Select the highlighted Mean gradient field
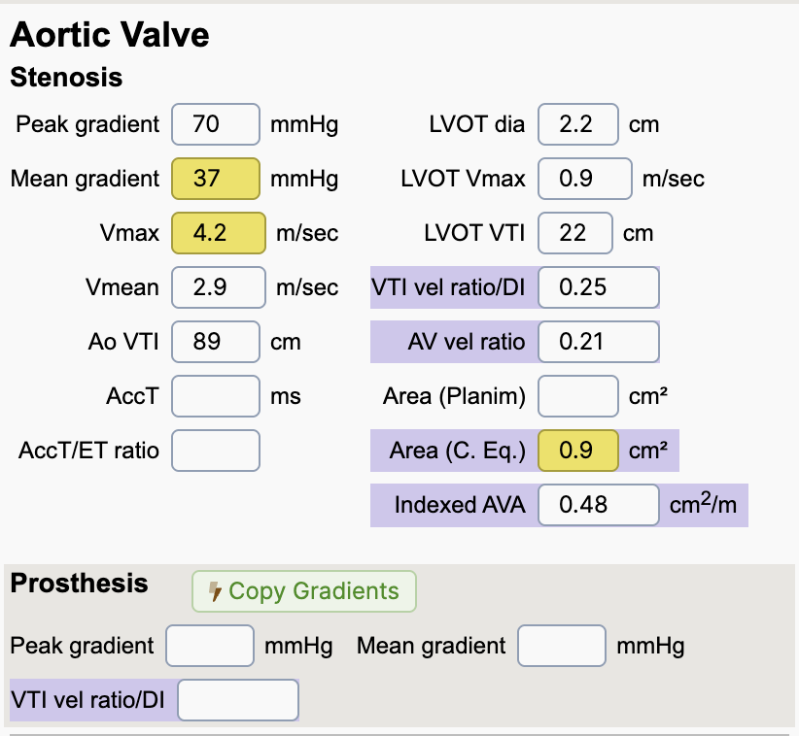 216,179
